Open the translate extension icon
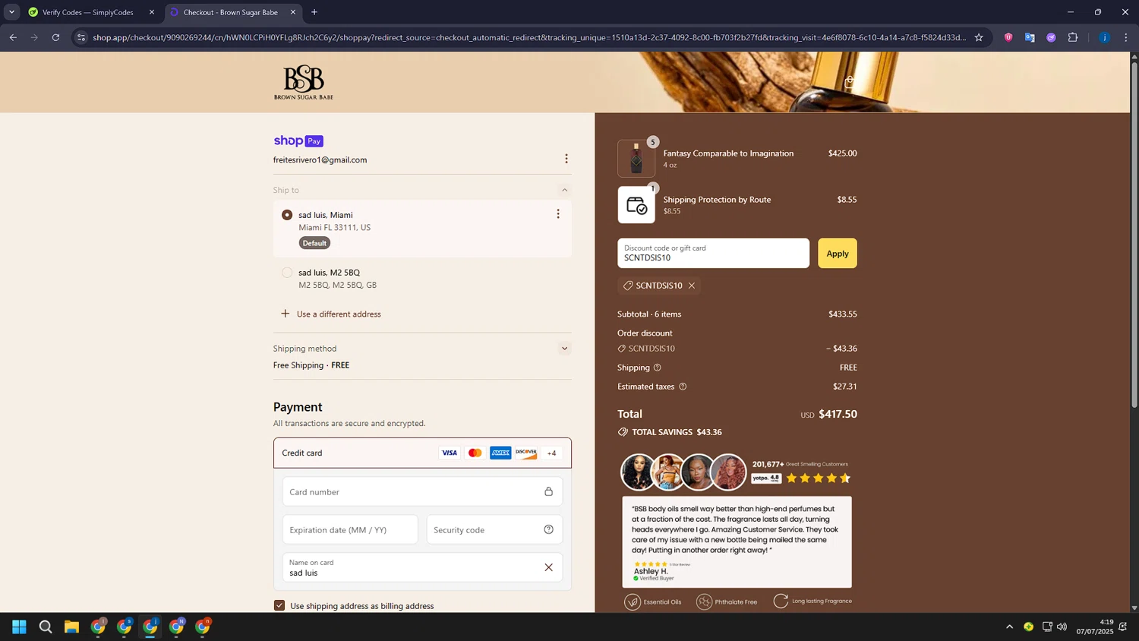Screen dimensions: 1139x641 (x=1030, y=37)
